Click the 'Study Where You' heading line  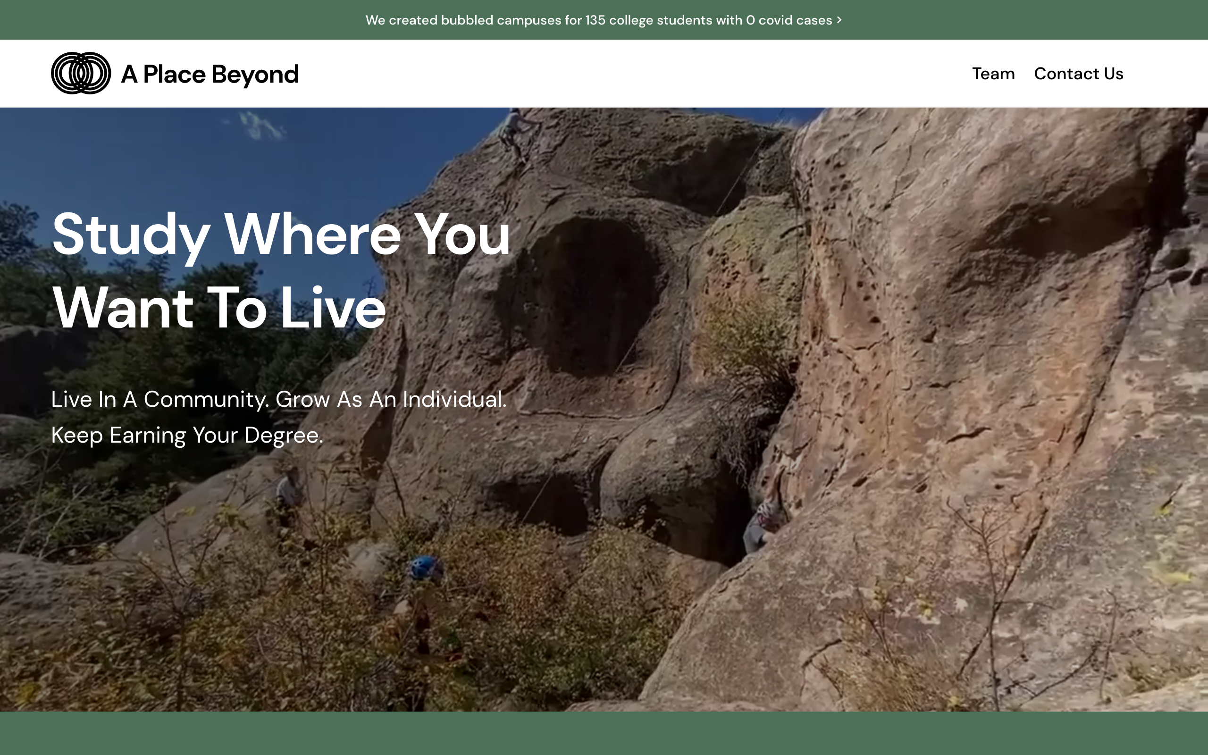coord(281,235)
